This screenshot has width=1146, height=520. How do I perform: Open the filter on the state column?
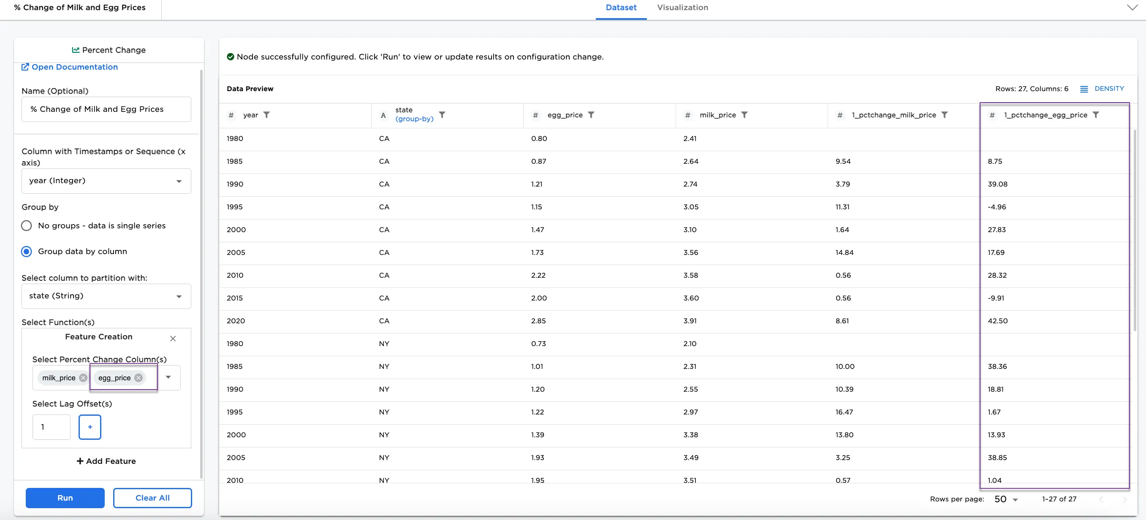(443, 115)
